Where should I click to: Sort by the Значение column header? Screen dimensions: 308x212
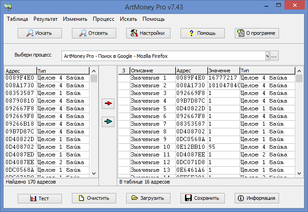tap(223, 71)
